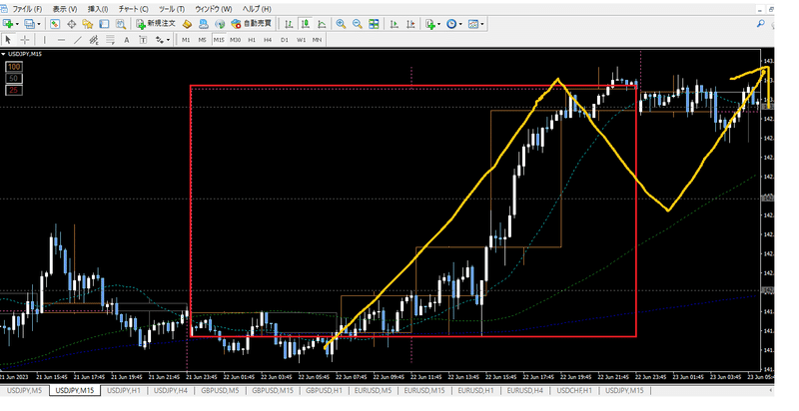799x411 pixels.
Task: Show the Navigator star-folder icon
Action: pos(88,24)
